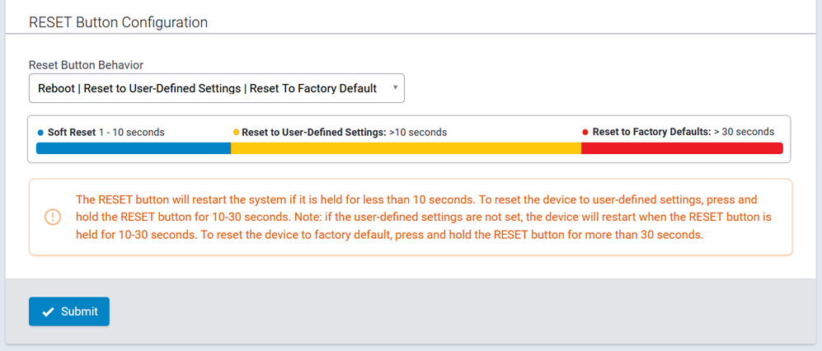Image resolution: width=822 pixels, height=351 pixels.
Task: Click the '>10 seconds' duration text
Action: [x=418, y=132]
